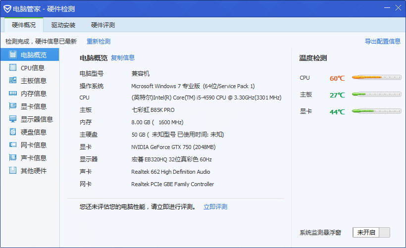
Task: Select the 电脑概览 menu label
Action: point(34,55)
